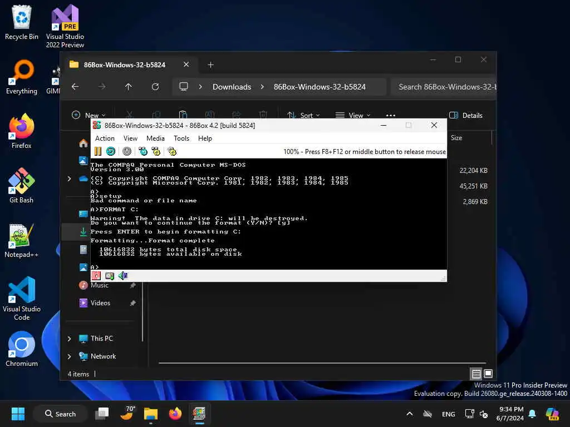
Task: Open the Media menu in 86Box
Action: point(155,138)
